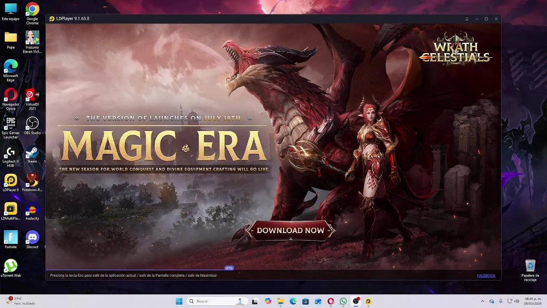The height and width of the screenshot is (308, 547).
Task: Select the Pepe folder on desktop
Action: pos(11,40)
